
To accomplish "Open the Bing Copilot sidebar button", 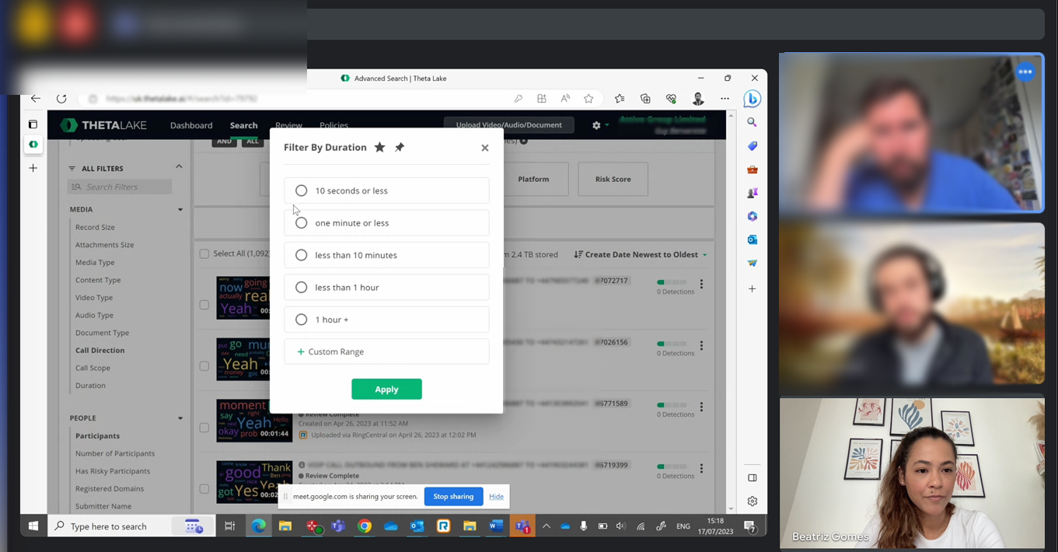I will (752, 99).
